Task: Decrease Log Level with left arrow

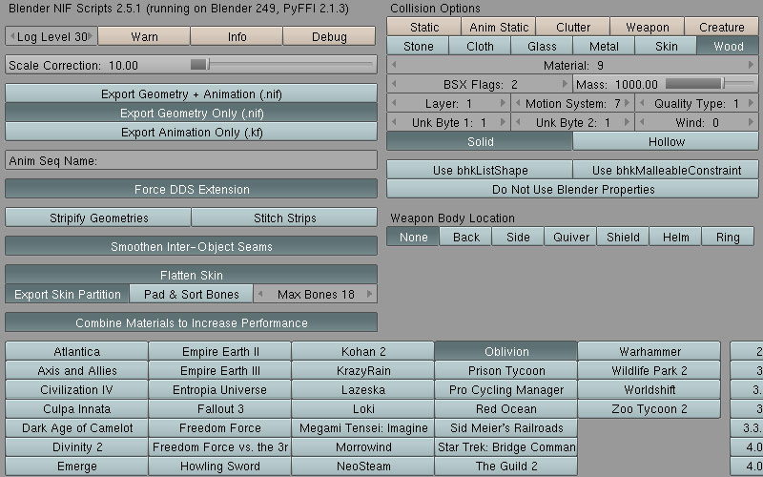Action: pyautogui.click(x=12, y=37)
